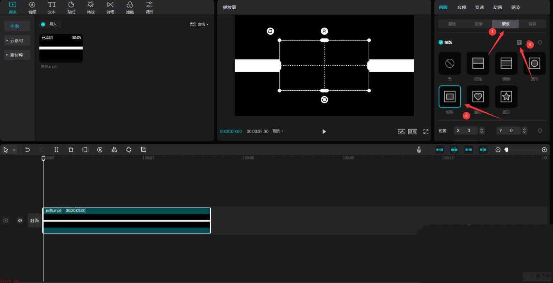Click the freeze frame icon
Image resolution: width=553 pixels, height=283 pixels.
pos(85,150)
